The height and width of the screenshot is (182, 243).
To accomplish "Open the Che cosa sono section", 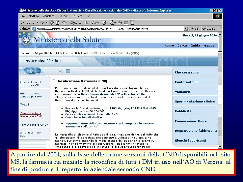I will (187, 72).
